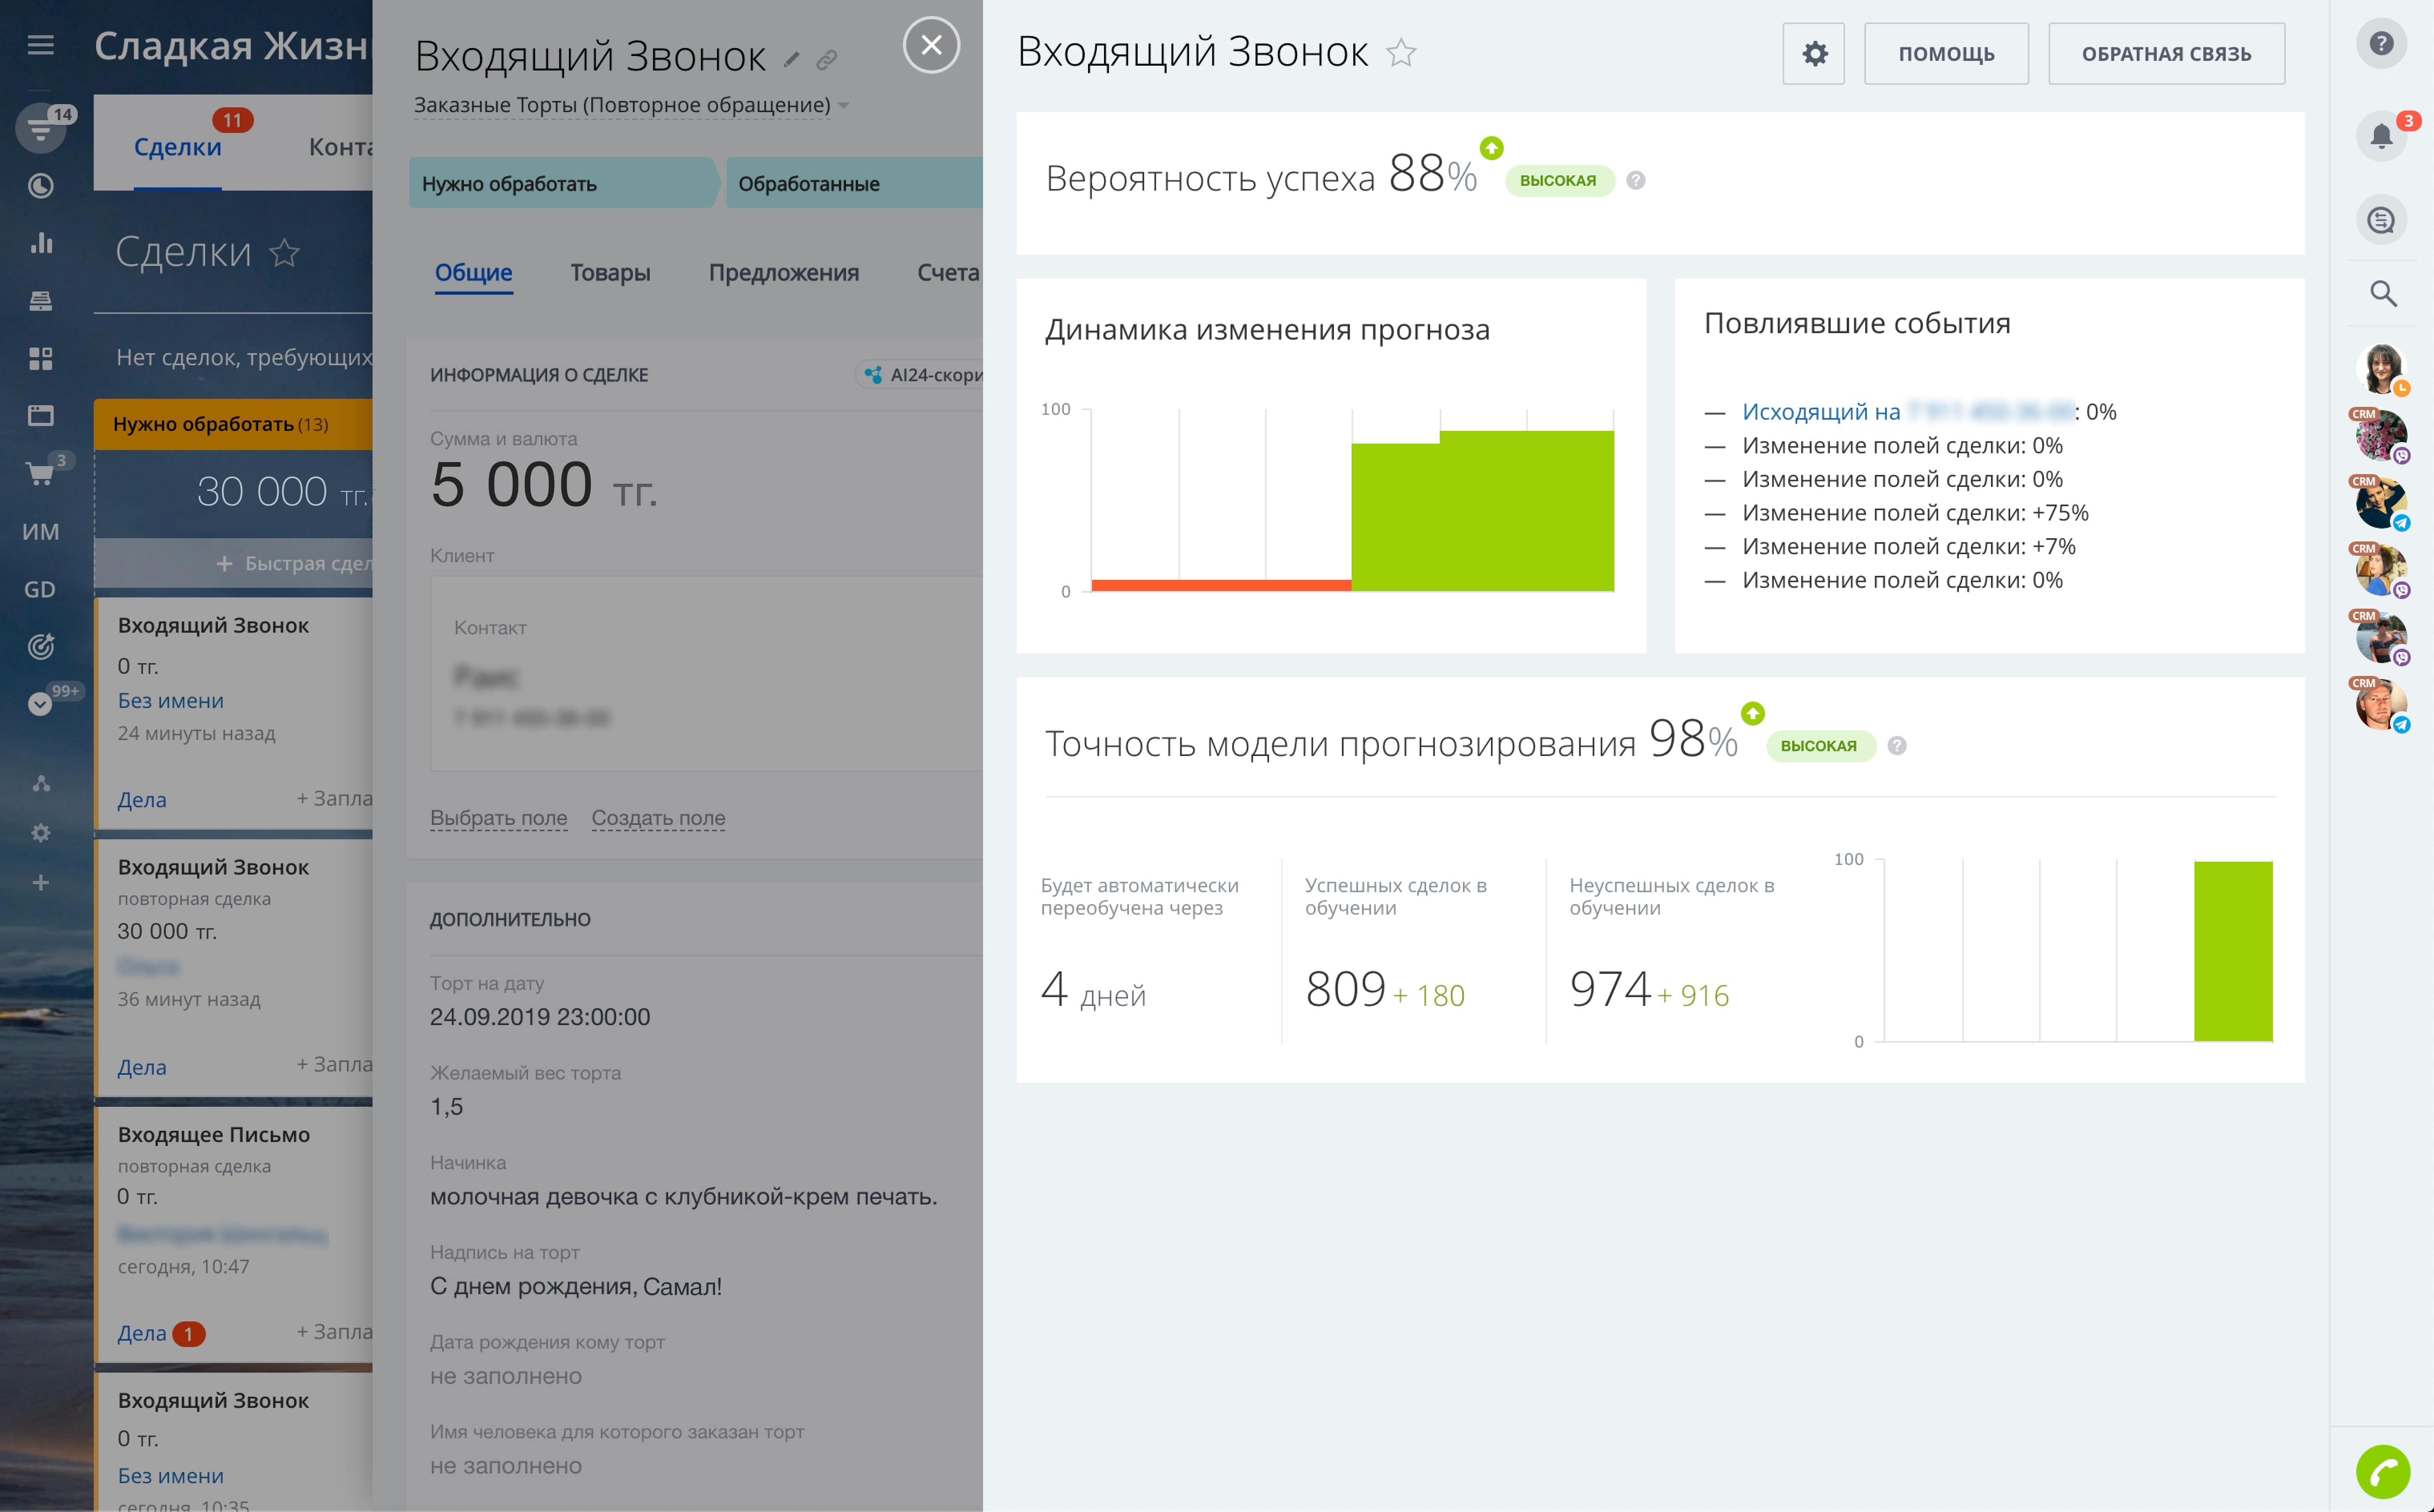Image resolution: width=2434 pixels, height=1512 pixels.
Task: Open the search magnifier in right panel
Action: point(2383,294)
